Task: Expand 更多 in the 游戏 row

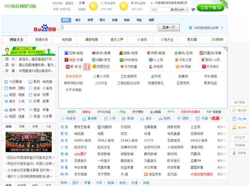Action: (x=222, y=140)
